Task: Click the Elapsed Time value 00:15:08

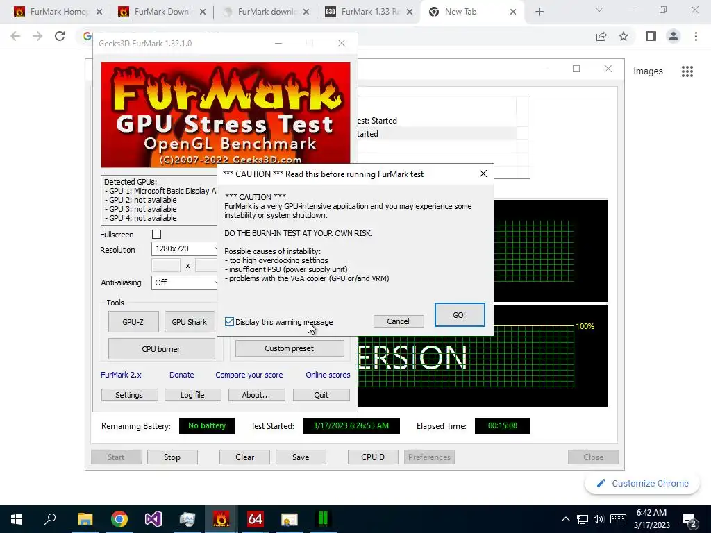Action: pos(503,425)
